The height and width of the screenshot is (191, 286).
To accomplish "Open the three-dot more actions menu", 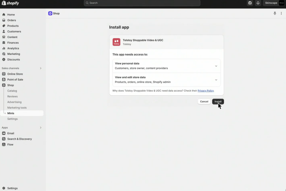I will [281, 13].
